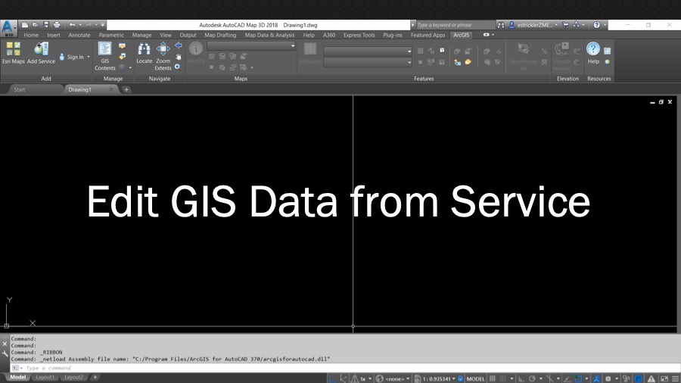Click the Identify info icon
Screen dimensions: 681x383
pos(195,48)
